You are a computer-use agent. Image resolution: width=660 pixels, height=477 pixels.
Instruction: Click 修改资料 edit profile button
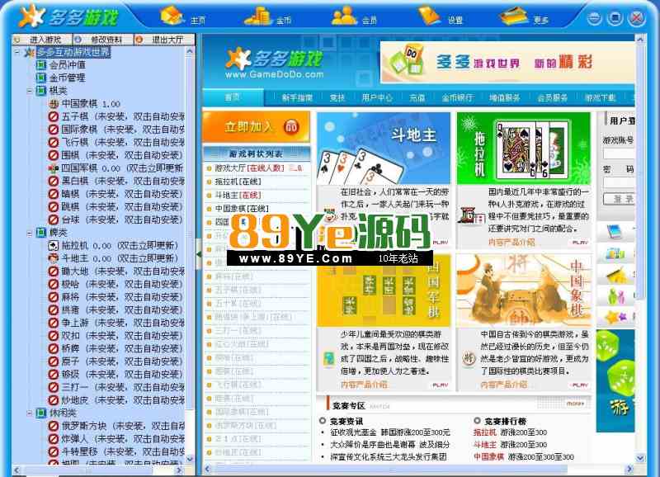[103, 40]
